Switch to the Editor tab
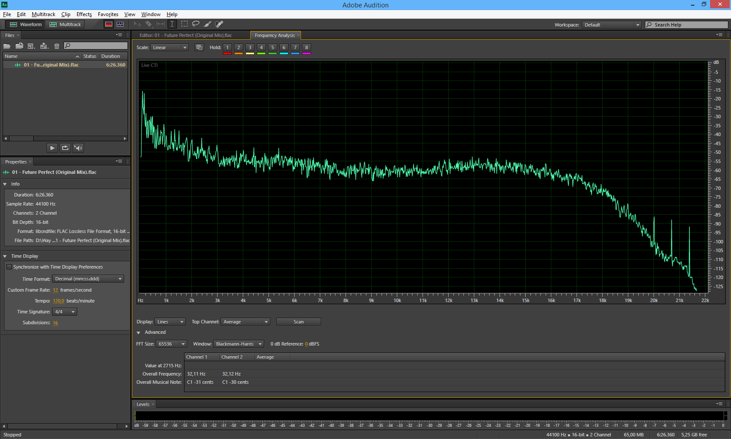This screenshot has height=439, width=731. 186,35
